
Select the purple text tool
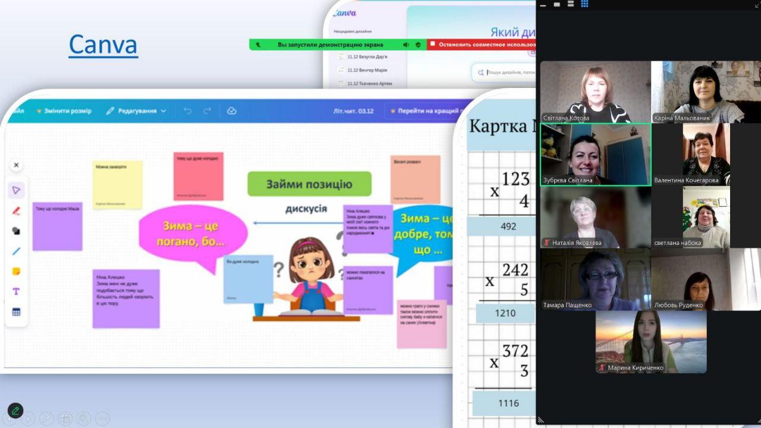(16, 291)
